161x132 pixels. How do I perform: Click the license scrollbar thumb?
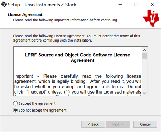(144, 55)
